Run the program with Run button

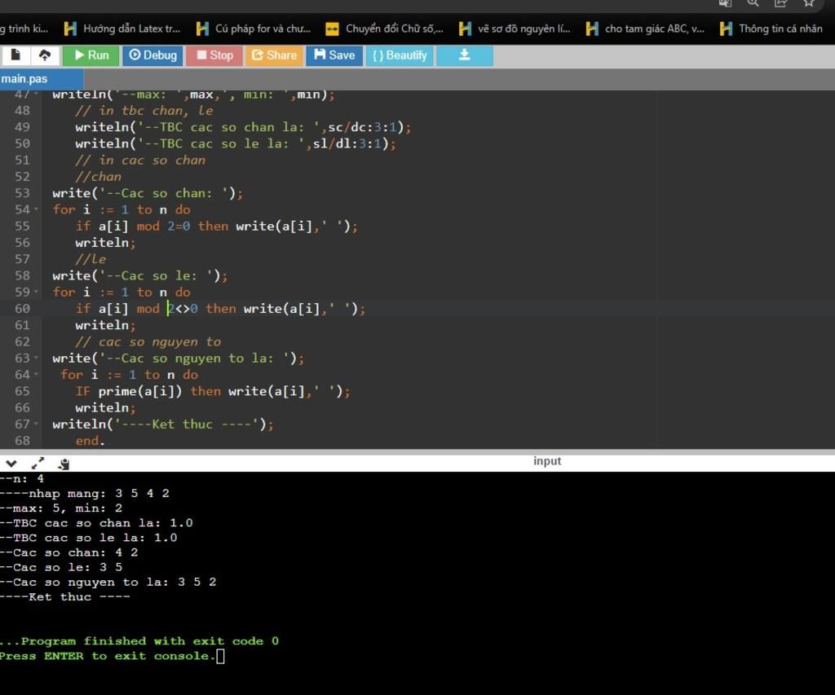coord(91,55)
